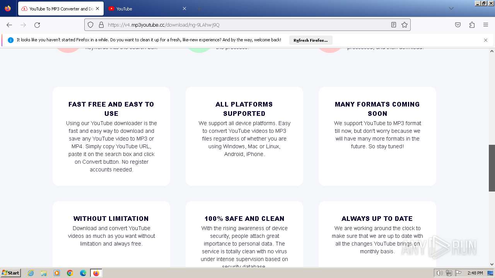The height and width of the screenshot is (278, 495).
Task: Click the page vertical scrollbar thumb
Action: [x=492, y=168]
